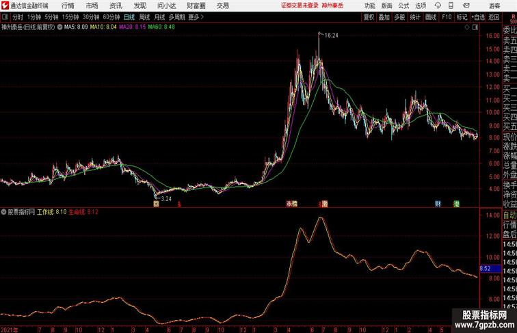Open the 交易 menu

222,5
